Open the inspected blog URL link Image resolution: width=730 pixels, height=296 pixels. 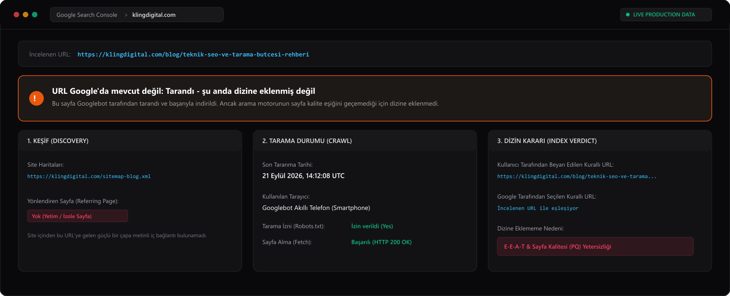(x=193, y=54)
